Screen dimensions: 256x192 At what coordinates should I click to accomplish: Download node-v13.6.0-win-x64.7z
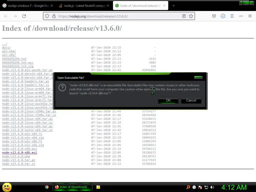(x=22, y=134)
